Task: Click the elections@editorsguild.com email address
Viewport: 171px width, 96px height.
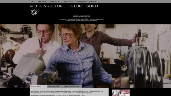Action: click(x=85, y=93)
